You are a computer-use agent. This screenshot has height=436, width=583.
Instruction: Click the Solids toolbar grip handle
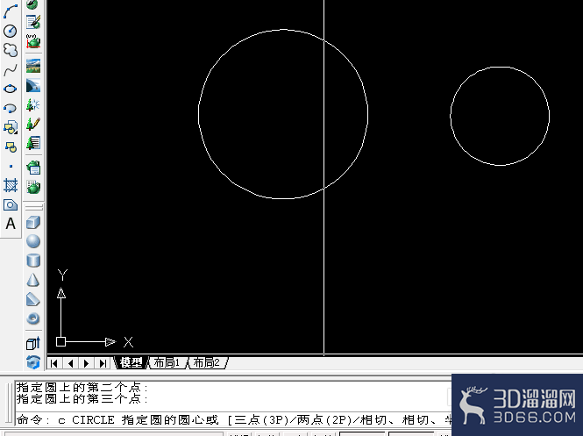33,207
